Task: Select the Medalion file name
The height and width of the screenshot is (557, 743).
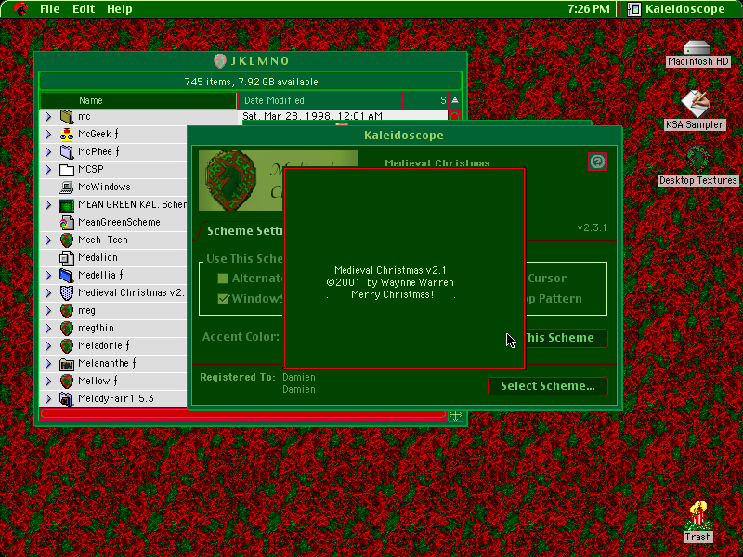Action: (x=98, y=257)
